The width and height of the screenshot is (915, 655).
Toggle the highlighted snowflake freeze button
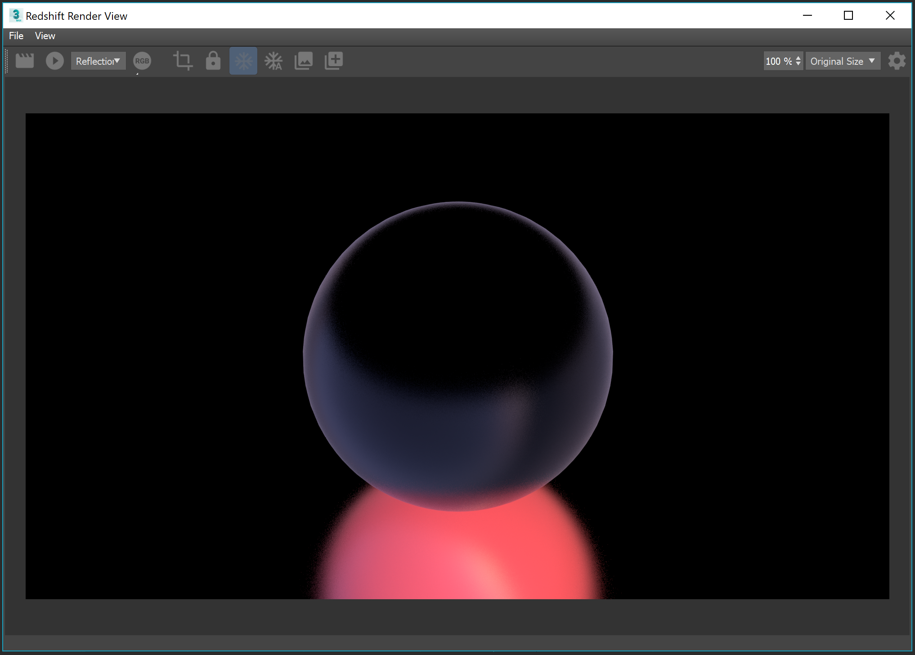243,61
